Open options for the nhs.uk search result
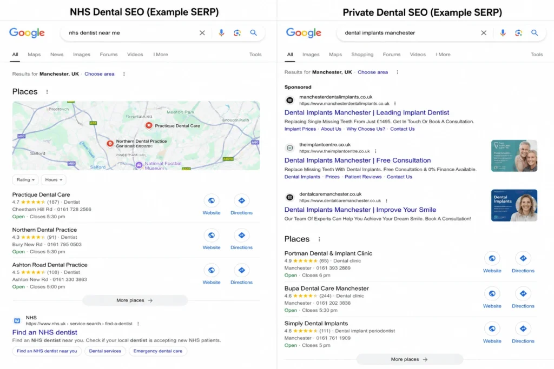This screenshot has width=554, height=369. point(138,324)
